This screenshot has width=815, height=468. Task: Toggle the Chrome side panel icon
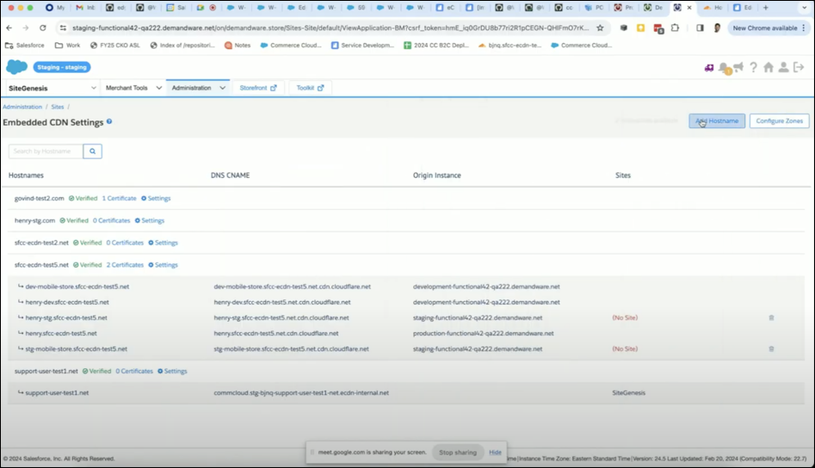[x=700, y=28]
